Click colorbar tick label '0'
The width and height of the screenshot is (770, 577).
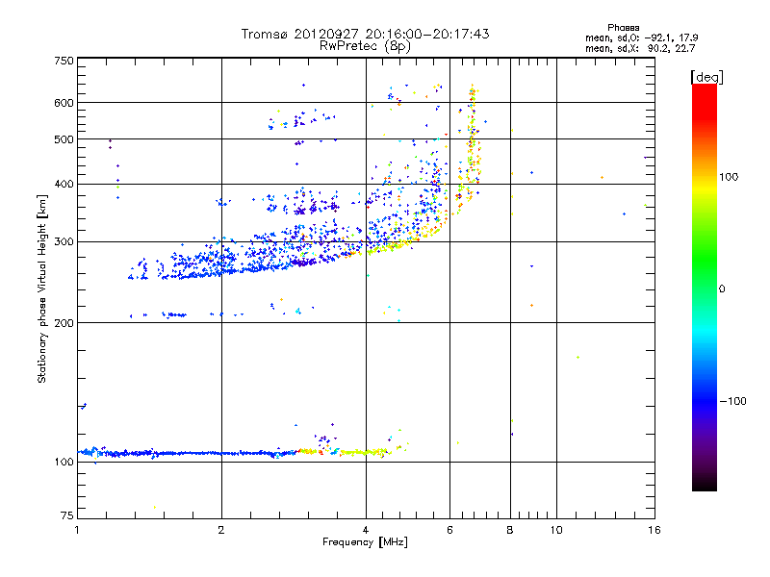(x=722, y=289)
